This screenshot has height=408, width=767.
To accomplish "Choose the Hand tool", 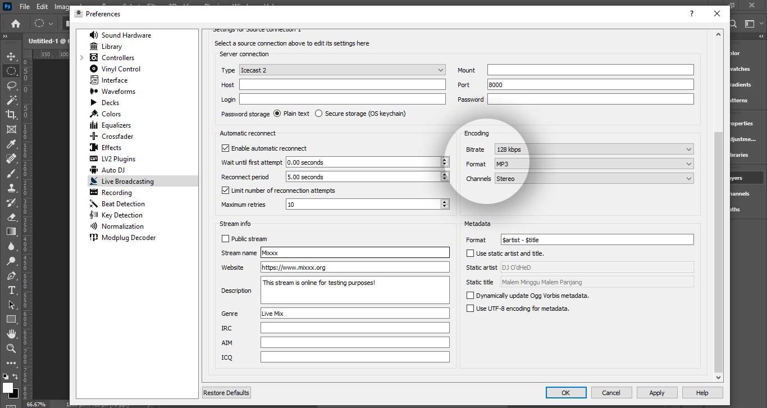I will point(11,334).
